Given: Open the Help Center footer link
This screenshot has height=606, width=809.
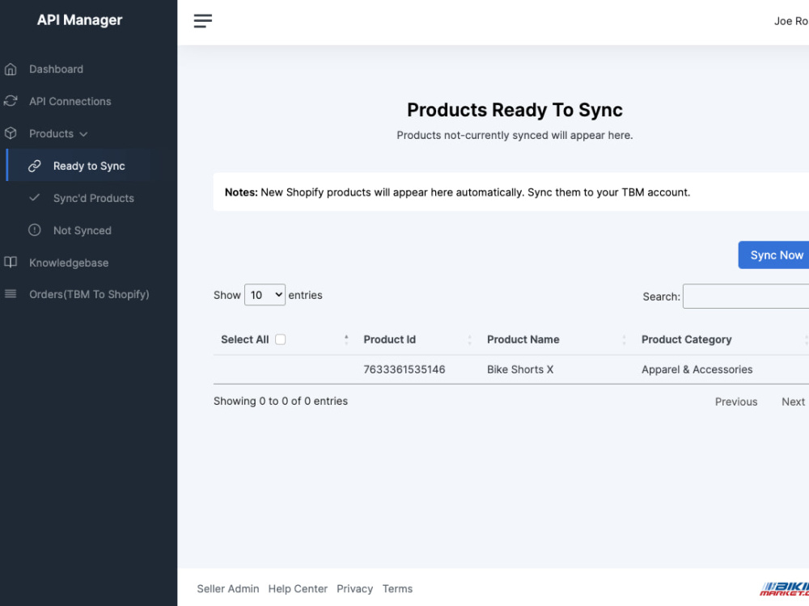Looking at the screenshot, I should (298, 588).
